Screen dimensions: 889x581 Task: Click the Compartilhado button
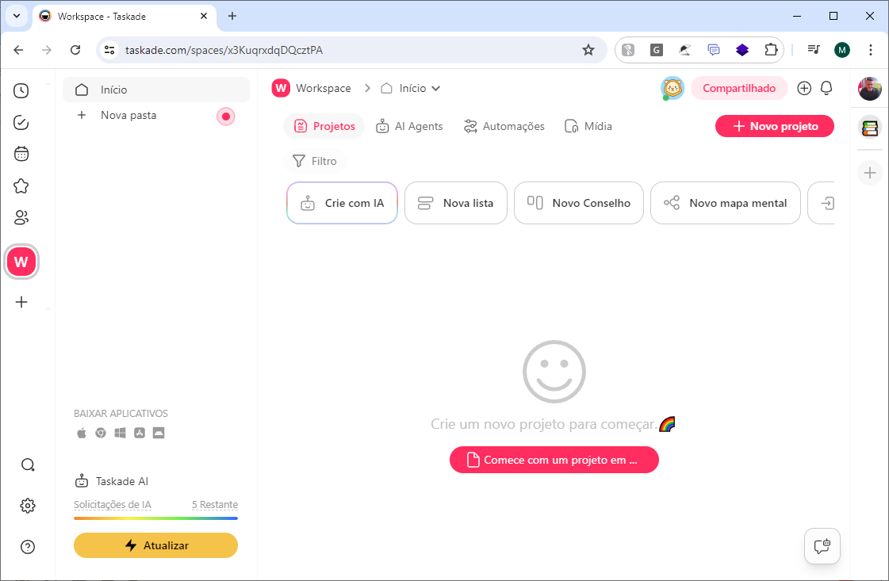(739, 89)
